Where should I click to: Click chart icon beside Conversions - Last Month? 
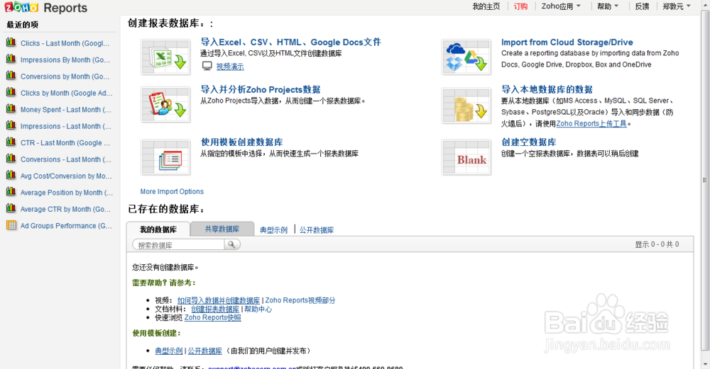click(x=11, y=159)
